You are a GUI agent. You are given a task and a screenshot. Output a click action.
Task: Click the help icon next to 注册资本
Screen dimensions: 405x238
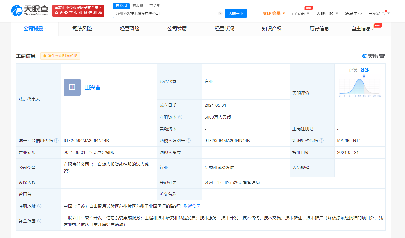click(x=180, y=117)
